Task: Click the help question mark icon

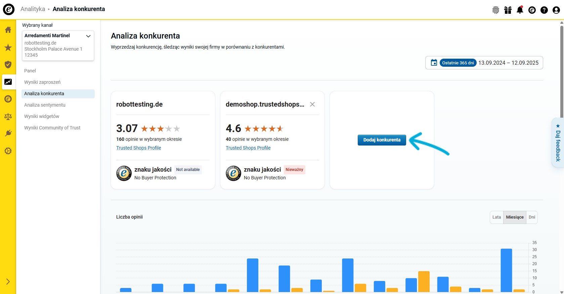Action: pyautogui.click(x=544, y=10)
